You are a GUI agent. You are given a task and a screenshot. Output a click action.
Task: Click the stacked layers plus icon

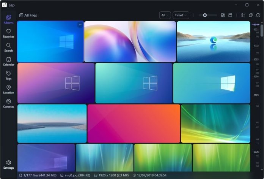click(x=250, y=15)
